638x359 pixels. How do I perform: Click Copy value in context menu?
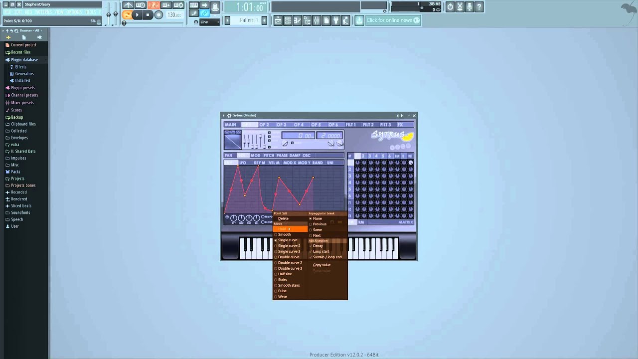[x=327, y=265]
